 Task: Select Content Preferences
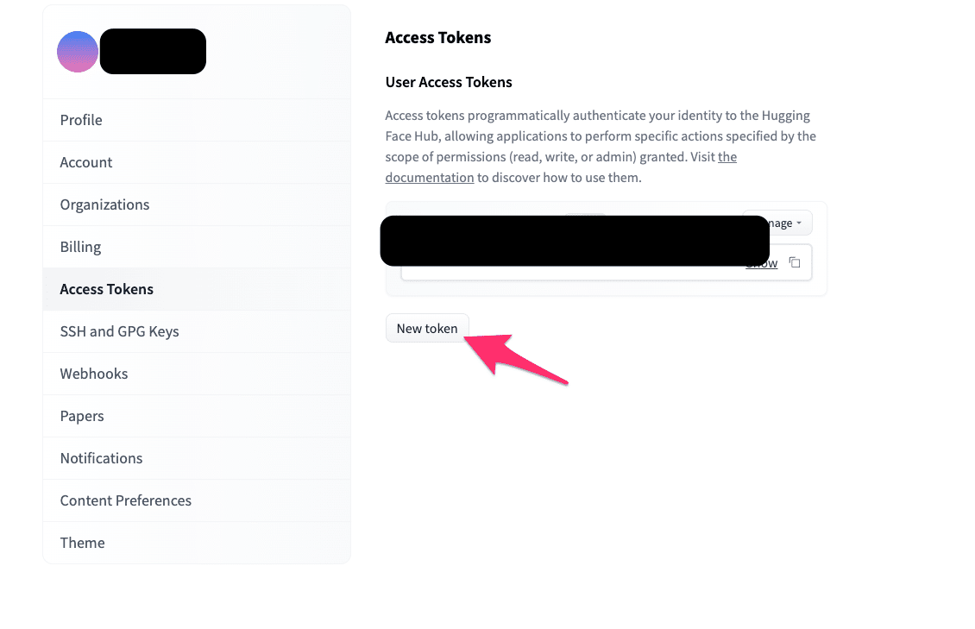click(197, 500)
